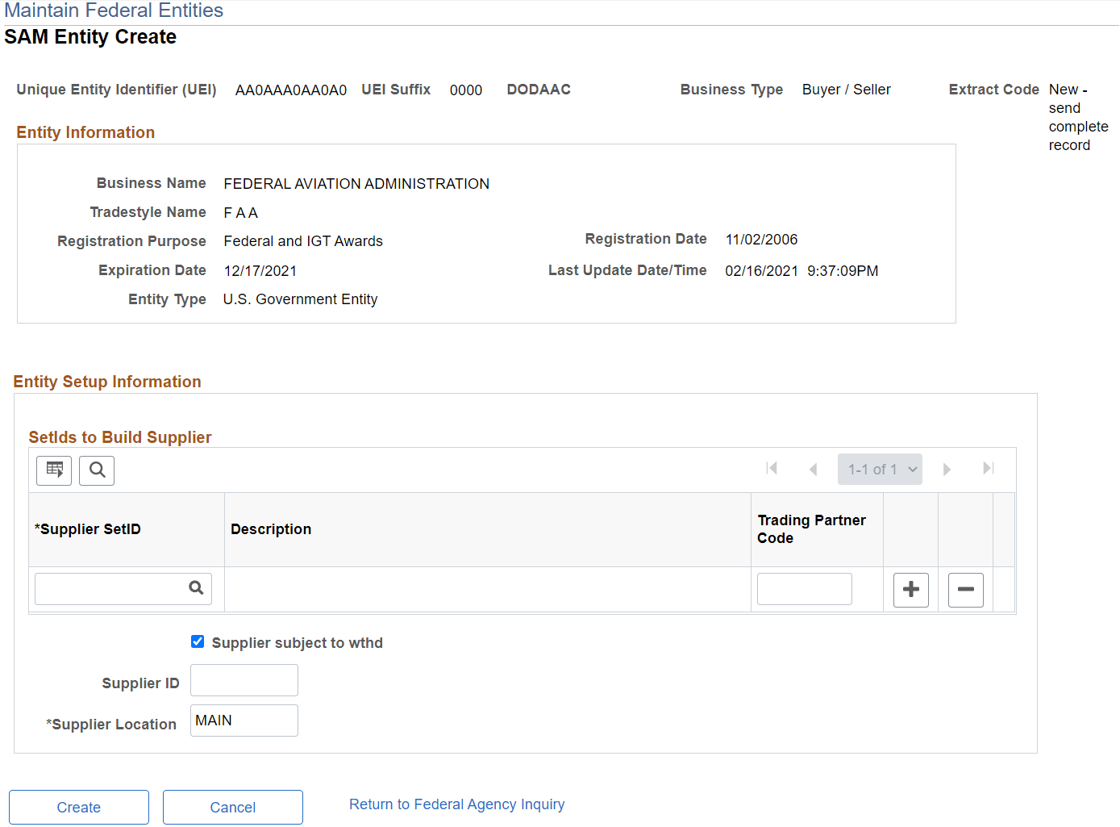Click Last Update time 9:37:09PM

point(843,271)
